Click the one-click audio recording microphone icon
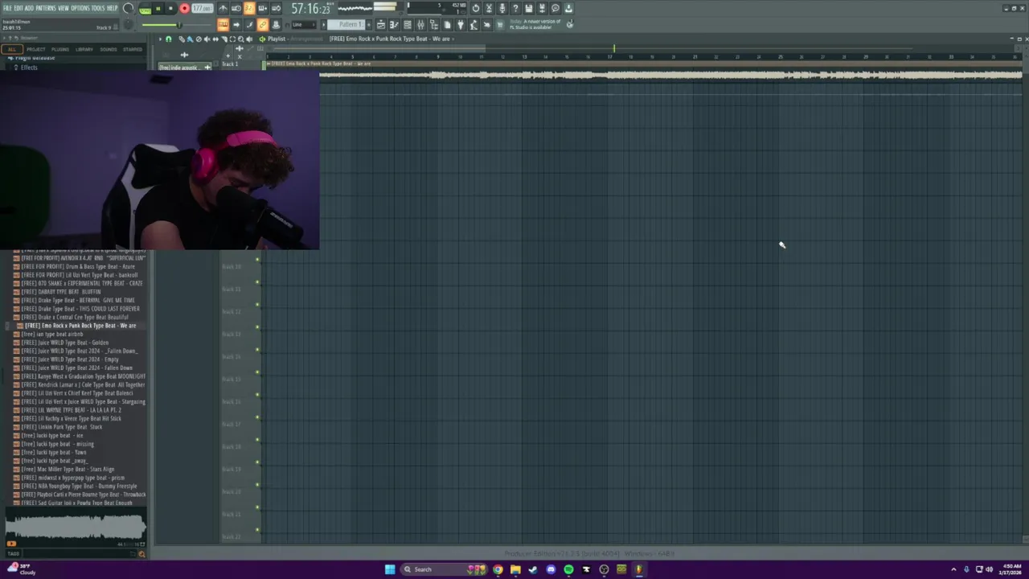The height and width of the screenshot is (579, 1029). pos(502,8)
